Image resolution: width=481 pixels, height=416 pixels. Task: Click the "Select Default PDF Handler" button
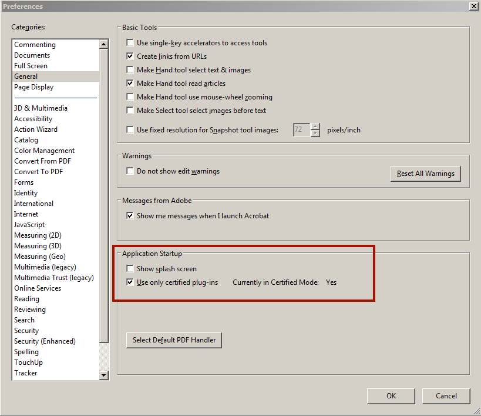[x=174, y=340]
